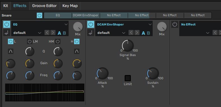Image resolution: width=221 pixels, height=107 pixels.
Task: Go to previous EnvShaper preset
Action: [x=131, y=32]
